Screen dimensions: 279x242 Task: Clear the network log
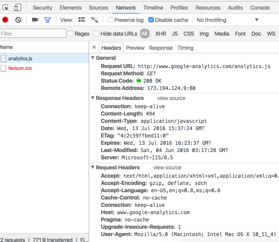18,20
